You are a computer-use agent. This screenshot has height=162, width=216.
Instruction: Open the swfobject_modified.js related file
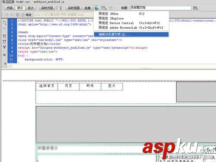(49, 2)
